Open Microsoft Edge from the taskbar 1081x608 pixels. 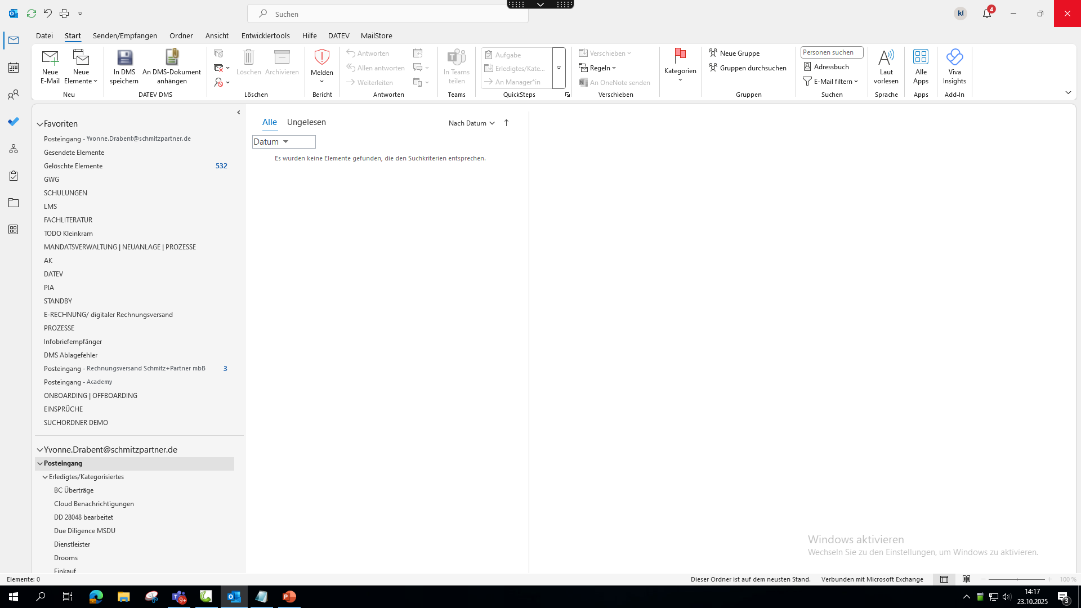tap(96, 597)
